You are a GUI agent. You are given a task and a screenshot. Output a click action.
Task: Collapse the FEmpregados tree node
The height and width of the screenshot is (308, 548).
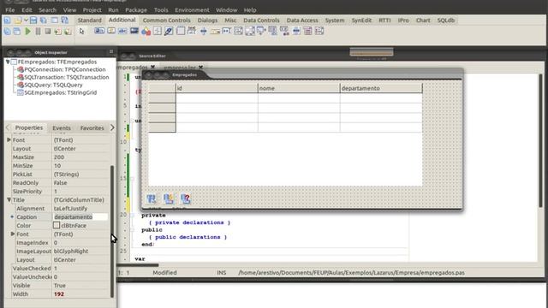pos(8,62)
